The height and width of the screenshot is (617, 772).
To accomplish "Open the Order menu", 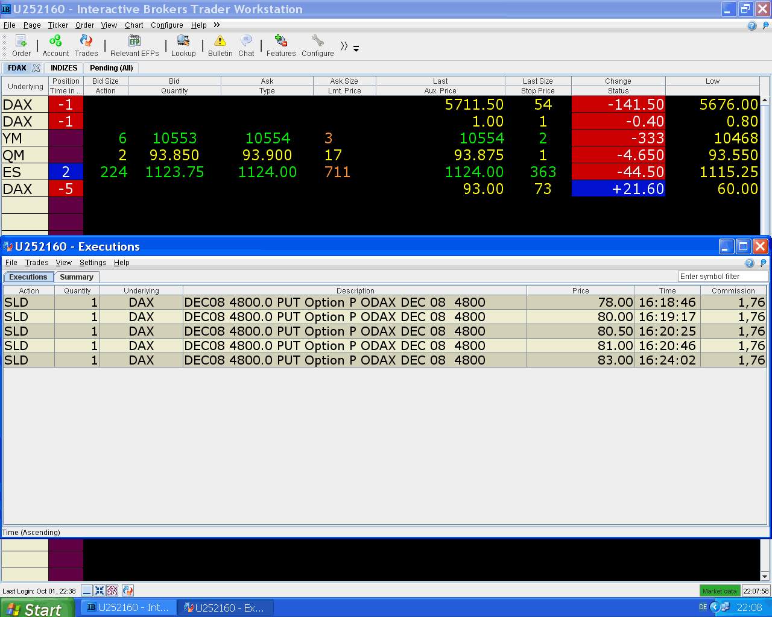I will 85,25.
